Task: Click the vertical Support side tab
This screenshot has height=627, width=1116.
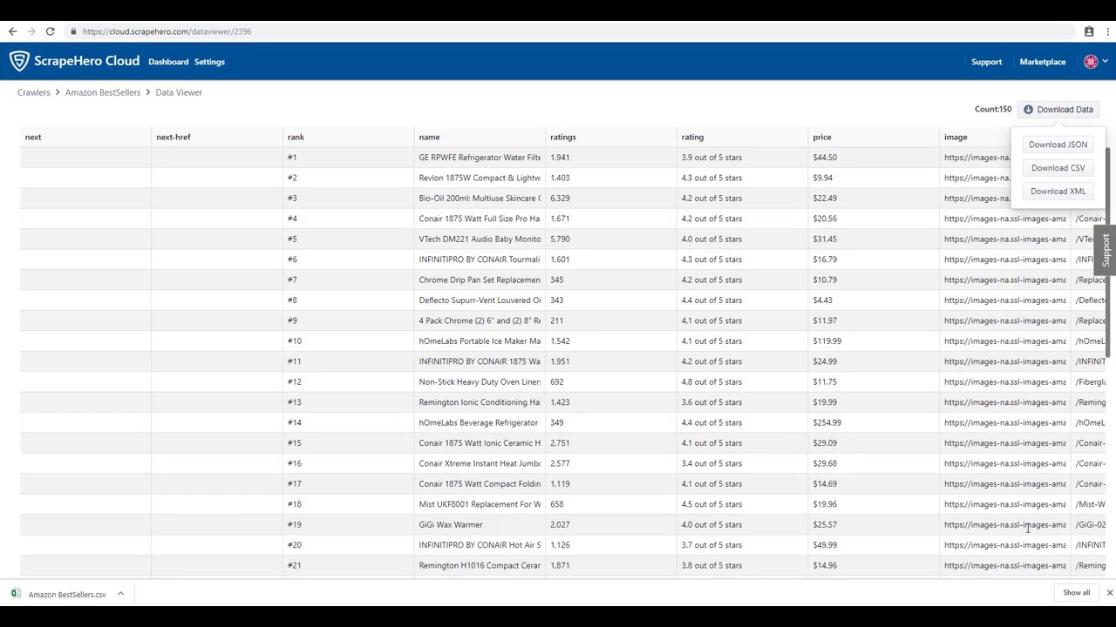Action: [x=1106, y=250]
